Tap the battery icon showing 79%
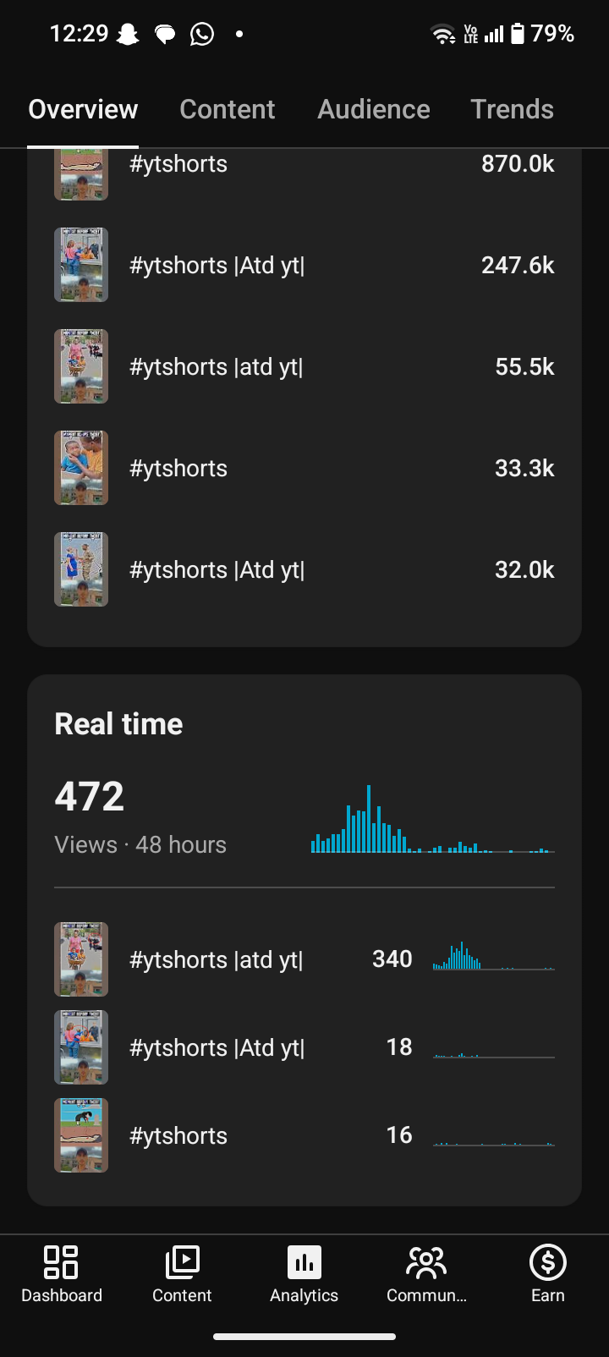The height and width of the screenshot is (1357, 609). click(x=518, y=34)
